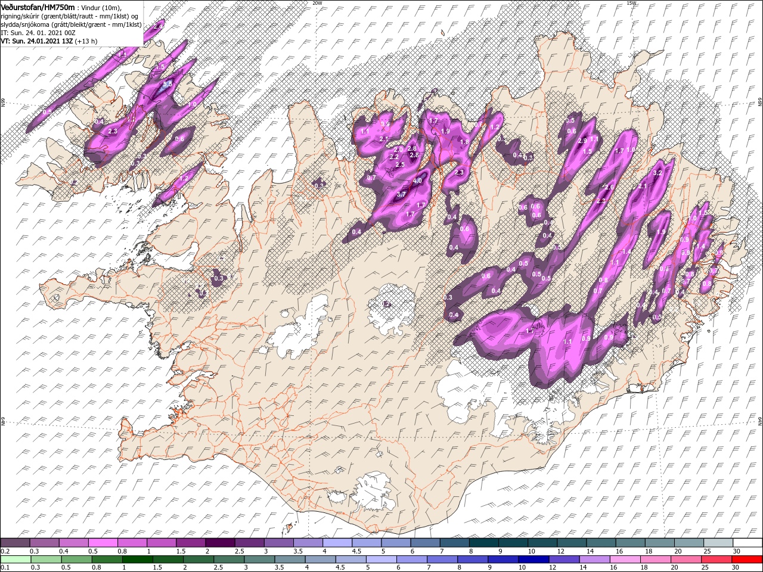This screenshot has width=763, height=572.
Task: Pick the dark teal 9–10 swatch in top legend row
Action: 513,543
